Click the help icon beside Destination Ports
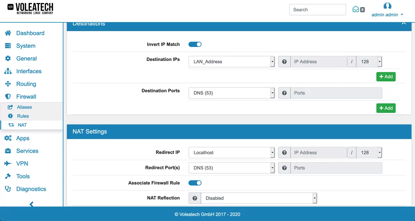The image size is (415, 221). pos(284,93)
